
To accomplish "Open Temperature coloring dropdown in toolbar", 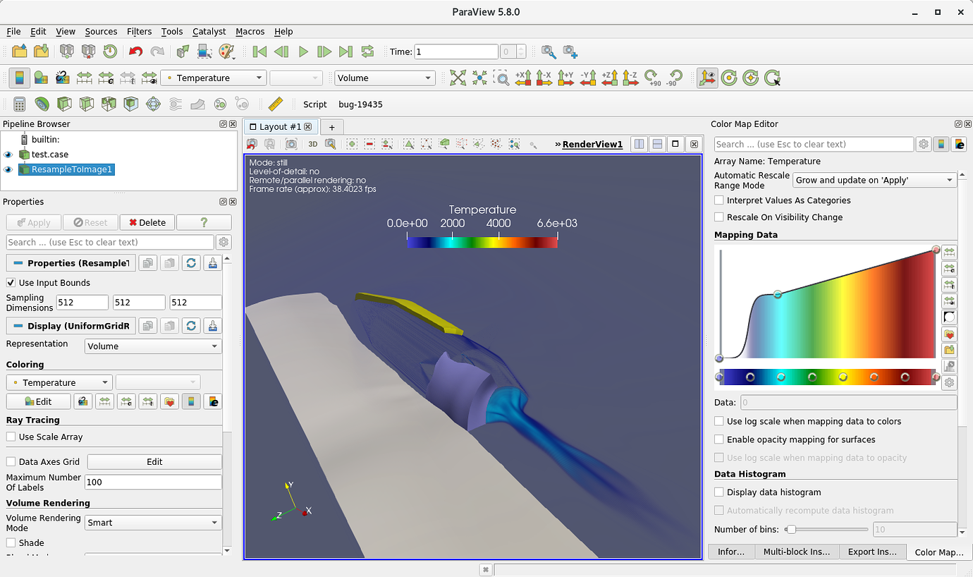I will pyautogui.click(x=213, y=78).
